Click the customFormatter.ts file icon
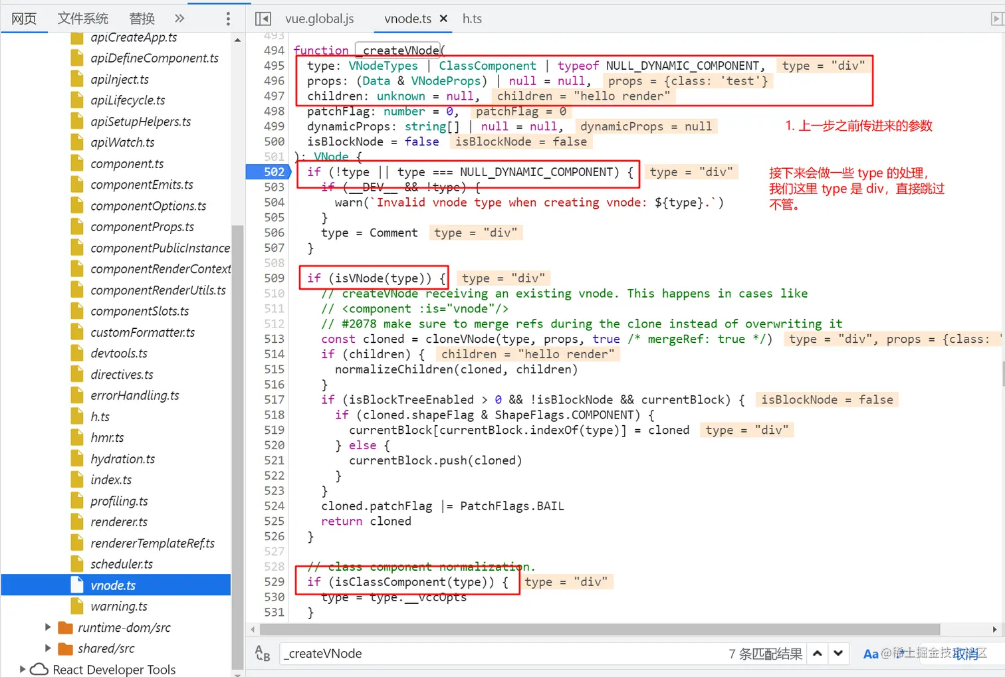 point(77,332)
